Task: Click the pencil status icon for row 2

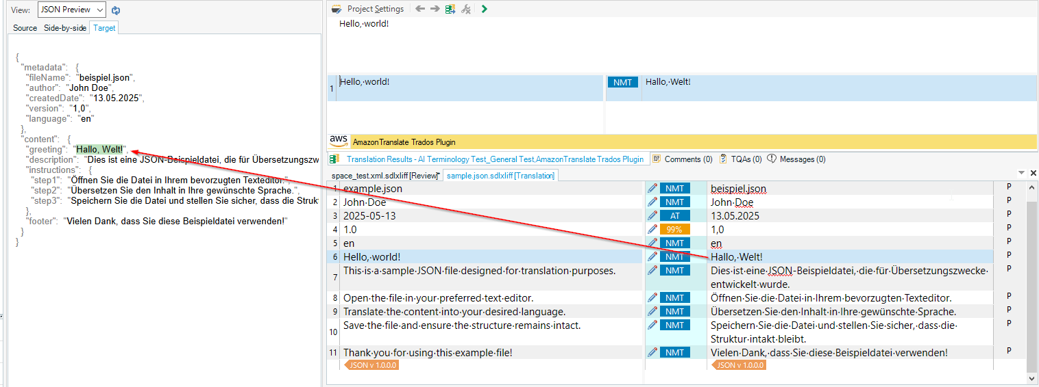Action: 652,202
